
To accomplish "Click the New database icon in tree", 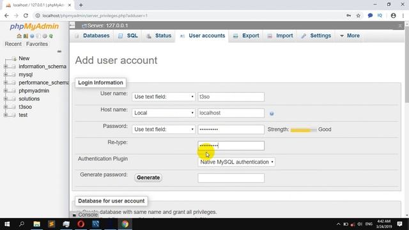I will tap(14, 59).
